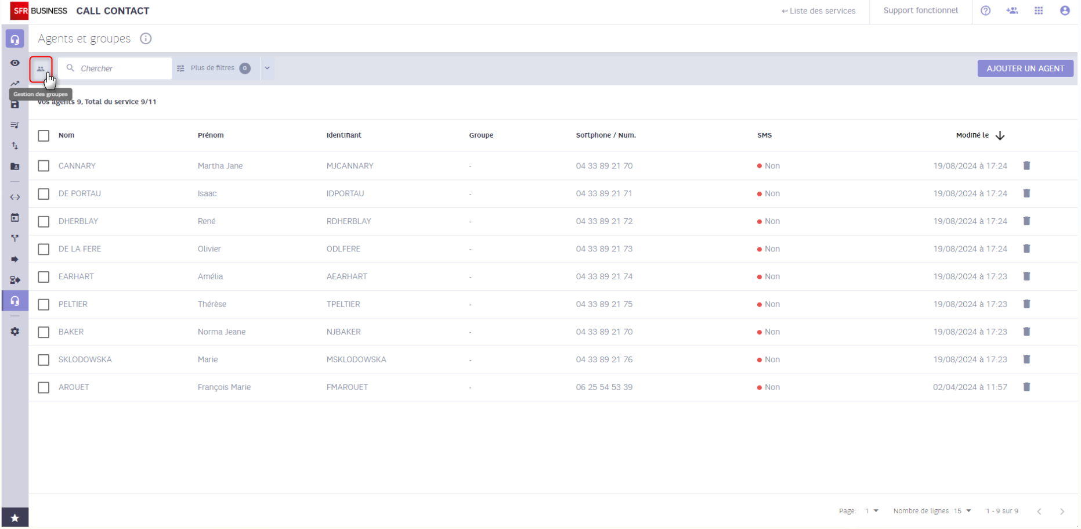Select the DE PORTAU row checkbox
Screen dimensions: 1081x529
[x=44, y=194]
